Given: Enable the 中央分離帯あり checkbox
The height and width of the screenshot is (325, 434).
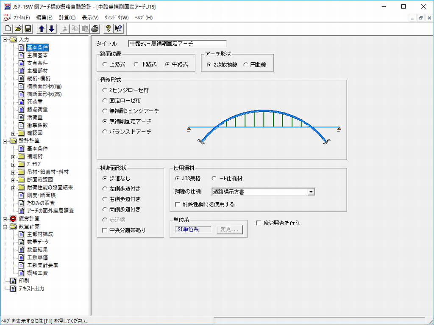Looking at the screenshot, I should tap(105, 230).
